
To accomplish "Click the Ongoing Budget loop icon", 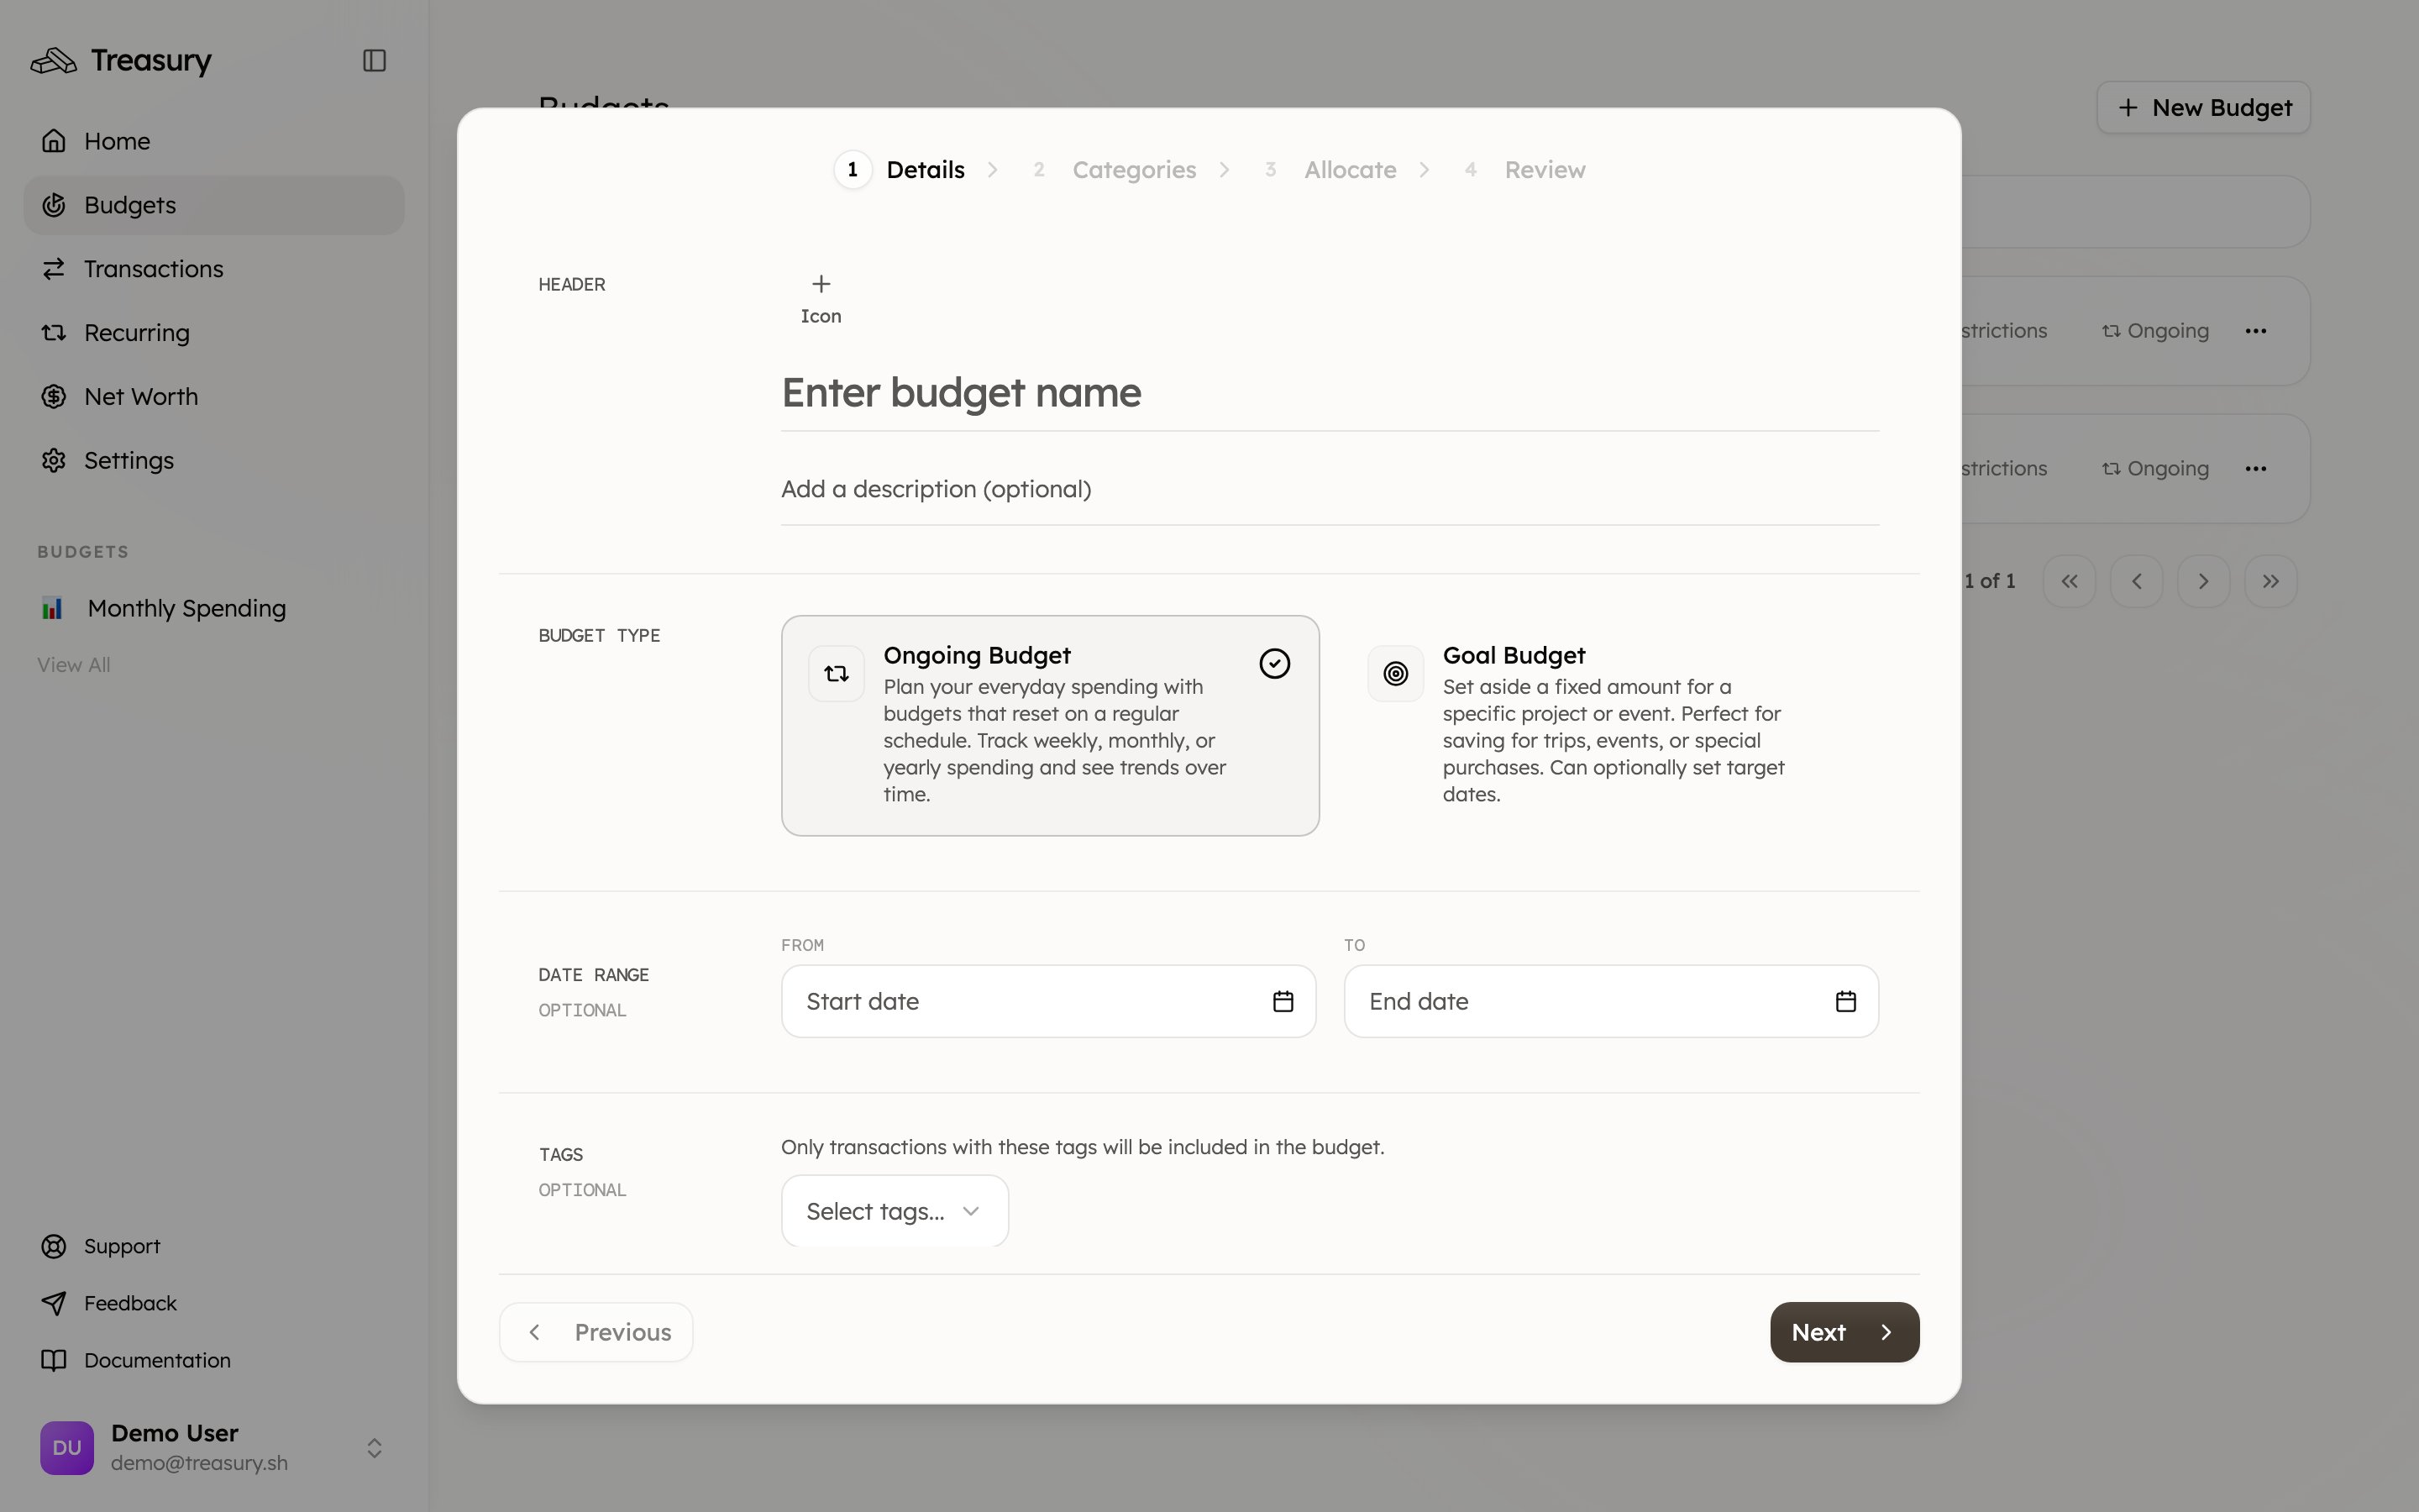I will pos(836,674).
